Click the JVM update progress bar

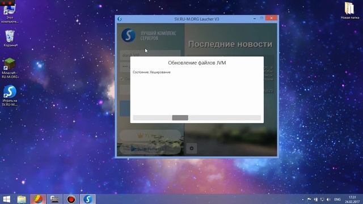197,118
